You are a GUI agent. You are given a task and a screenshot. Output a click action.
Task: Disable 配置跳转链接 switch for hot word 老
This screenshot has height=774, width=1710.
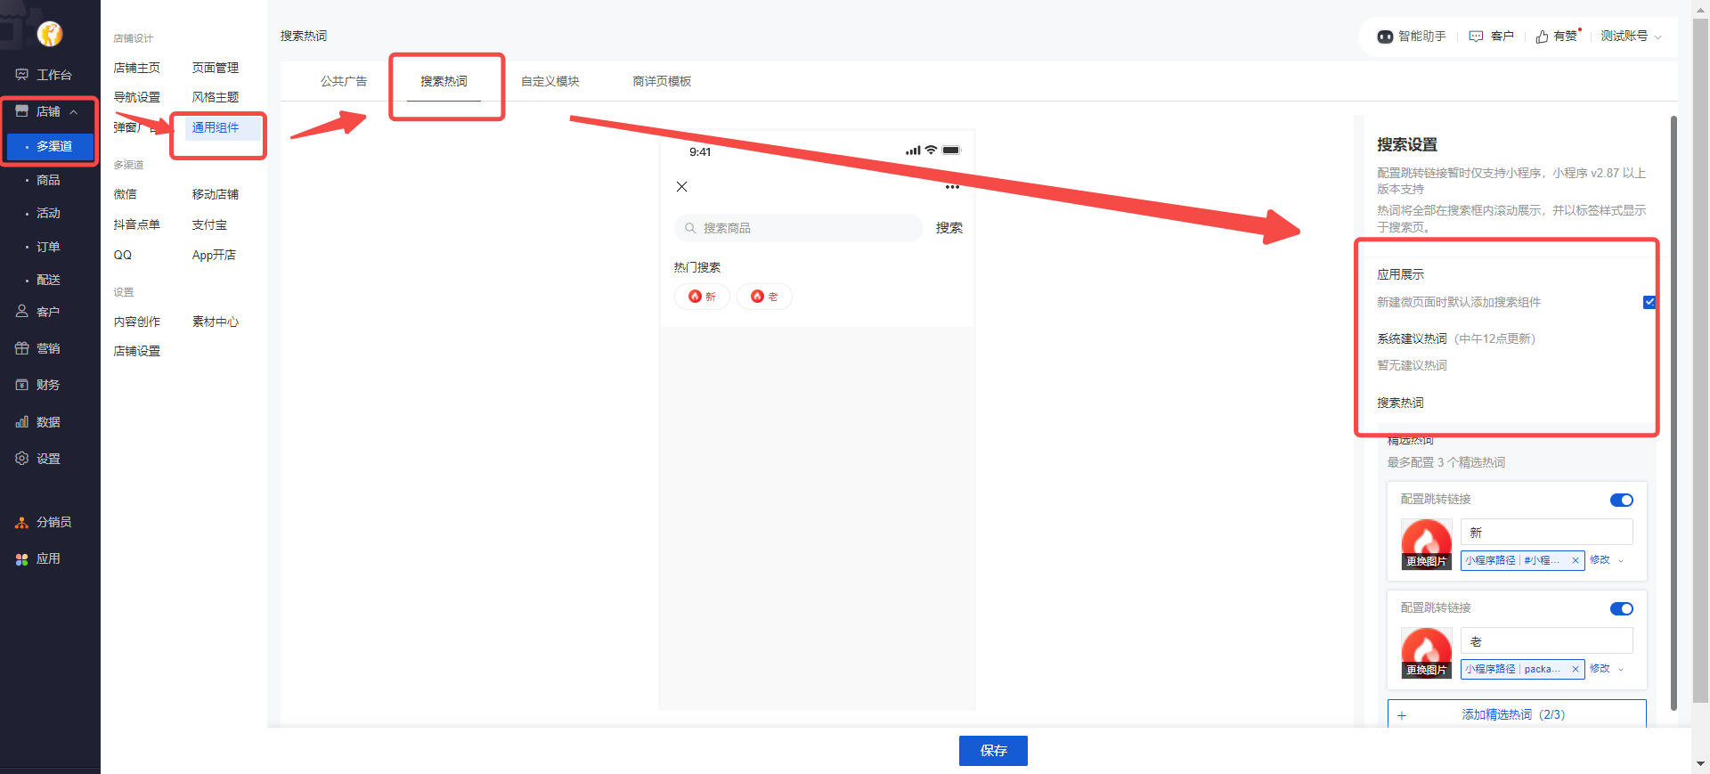[x=1621, y=609]
